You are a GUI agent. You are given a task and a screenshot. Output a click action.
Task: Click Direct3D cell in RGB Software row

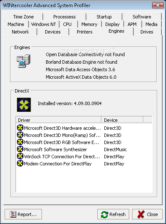pyautogui.click(x=112, y=142)
